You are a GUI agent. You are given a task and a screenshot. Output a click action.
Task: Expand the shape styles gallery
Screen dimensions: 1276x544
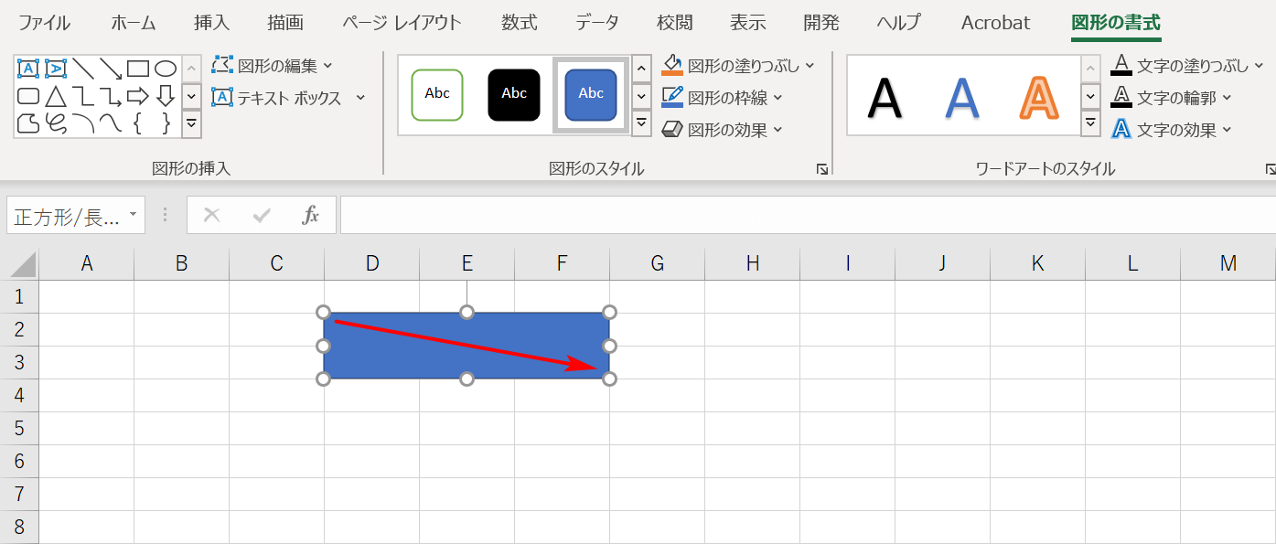(642, 122)
